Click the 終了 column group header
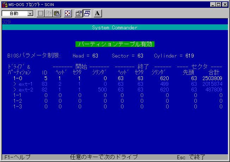 point(143,67)
